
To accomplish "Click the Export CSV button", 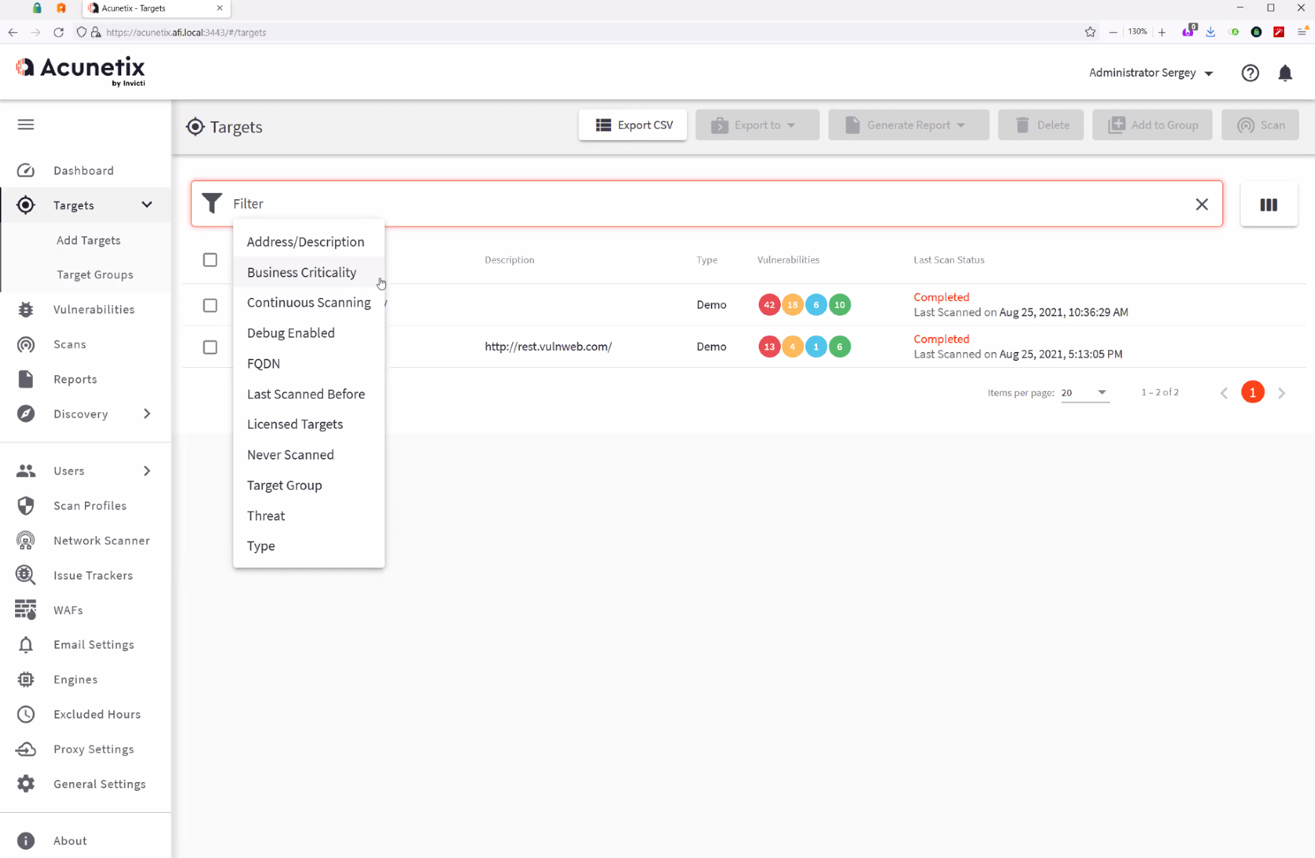I will pos(633,125).
